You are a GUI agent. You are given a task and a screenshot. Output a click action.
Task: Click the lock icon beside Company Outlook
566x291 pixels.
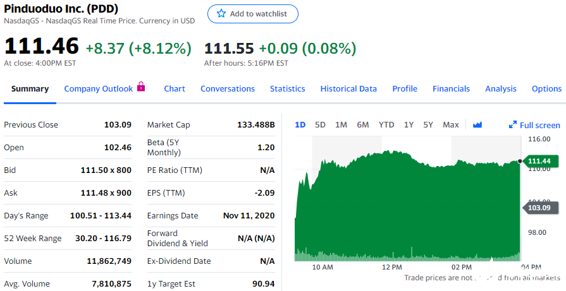pos(141,86)
